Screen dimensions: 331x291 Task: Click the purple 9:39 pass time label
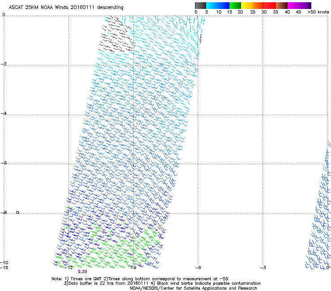coord(82,272)
